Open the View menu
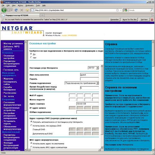 tap(14, 6)
